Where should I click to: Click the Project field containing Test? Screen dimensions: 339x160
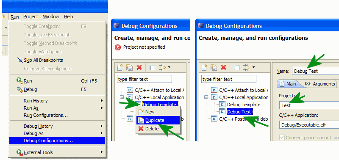(309, 105)
